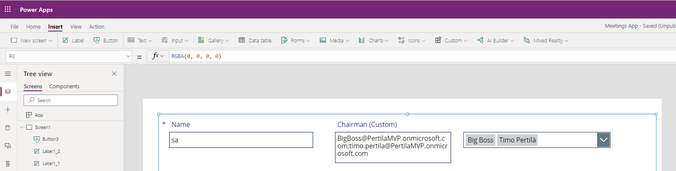Select Button3 in the tree view
The height and width of the screenshot is (171, 676).
[50, 139]
